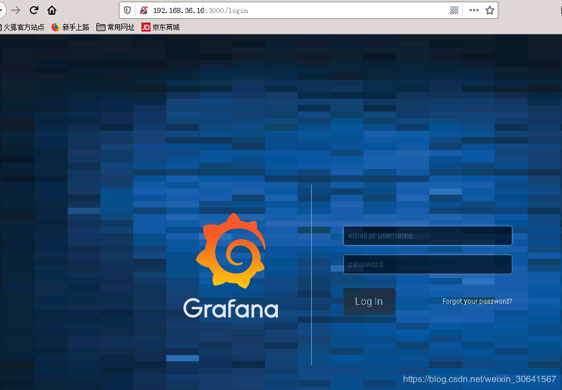This screenshot has height=390, width=562.
Task: Click the Log In button
Action: (x=369, y=301)
